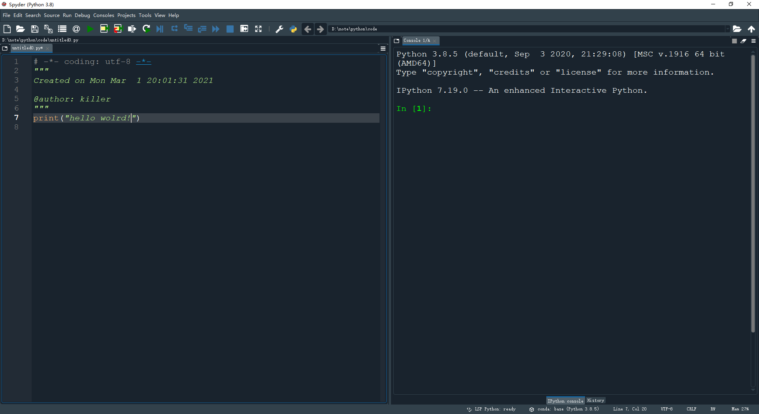Screen dimensions: 759x414
Task: Click the In [1]: console prompt
Action: (414, 109)
